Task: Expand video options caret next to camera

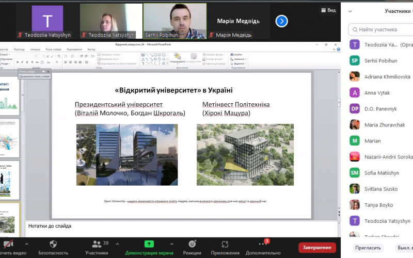Action: coord(27,244)
